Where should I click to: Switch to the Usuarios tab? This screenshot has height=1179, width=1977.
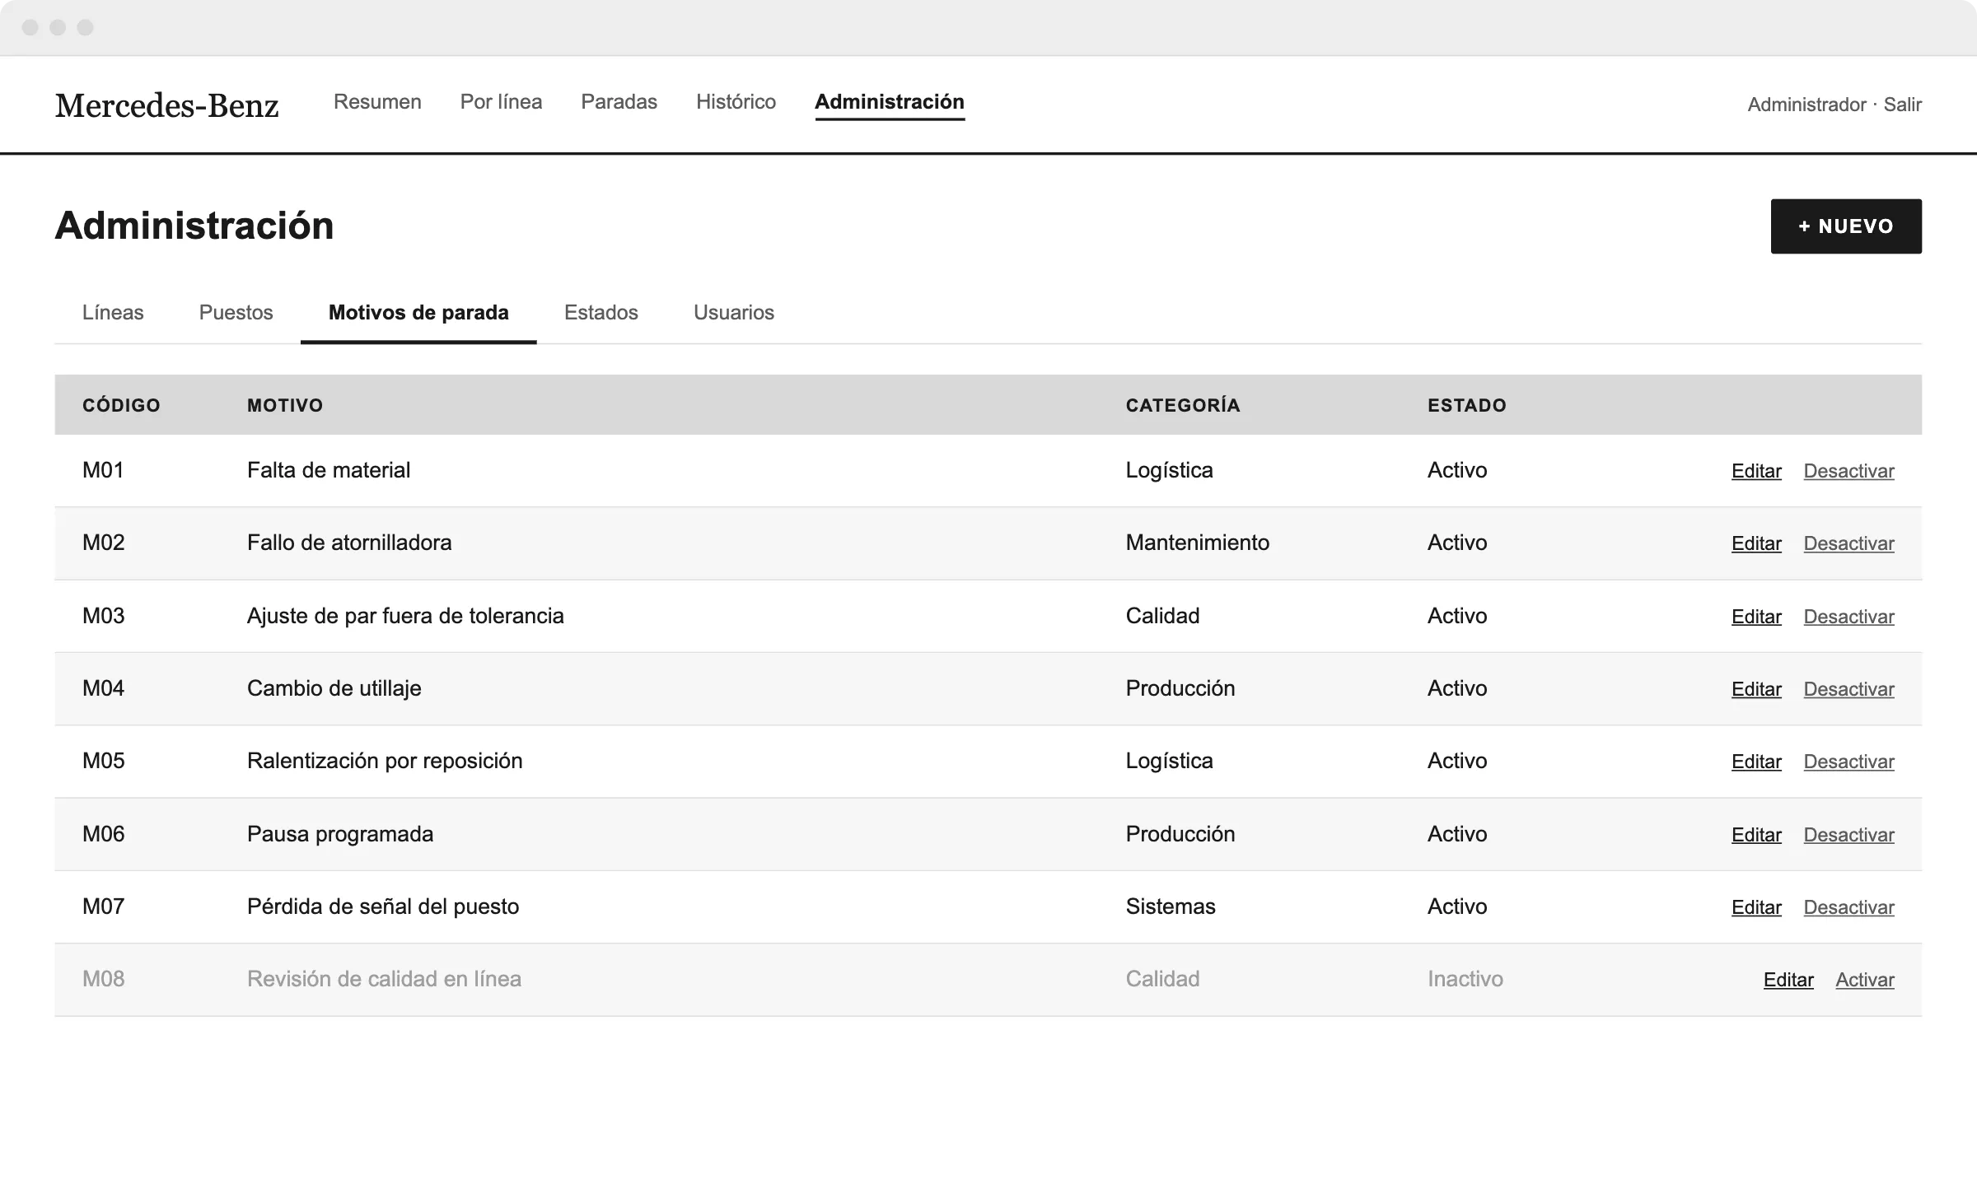734,313
